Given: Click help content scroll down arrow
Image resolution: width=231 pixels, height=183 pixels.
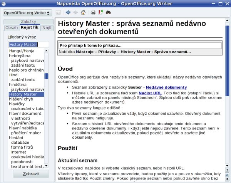Looking at the screenshot, I should click(x=227, y=166).
